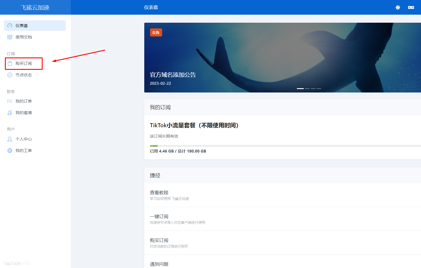Click the 仪表盘 page title in header
421x268 pixels.
tap(151, 7)
